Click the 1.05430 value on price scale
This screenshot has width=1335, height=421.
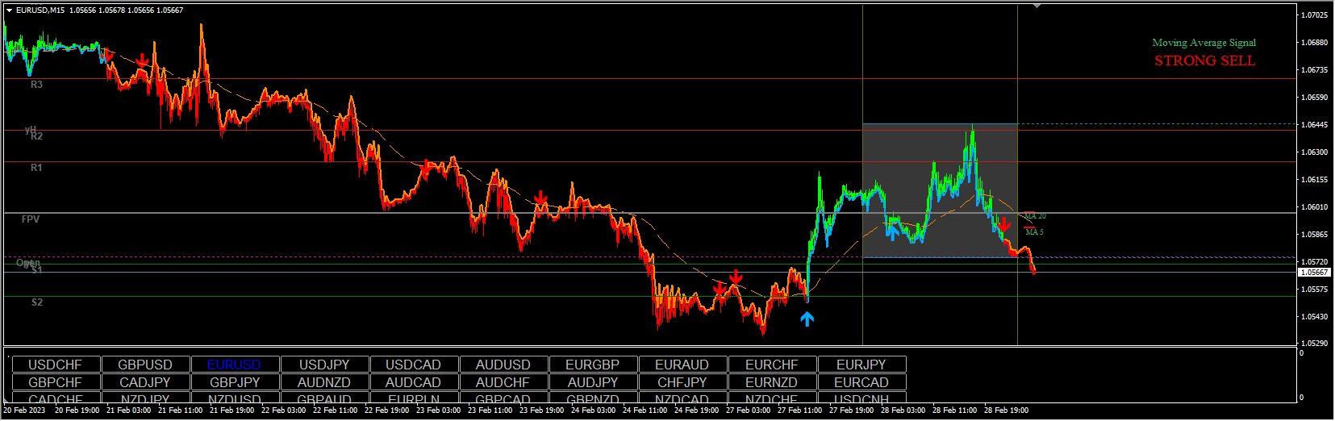coord(1314,317)
